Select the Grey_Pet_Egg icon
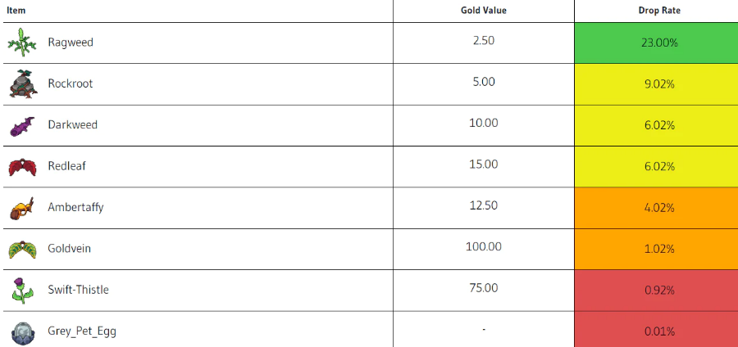Viewport: 738px width, 347px height. point(22,331)
